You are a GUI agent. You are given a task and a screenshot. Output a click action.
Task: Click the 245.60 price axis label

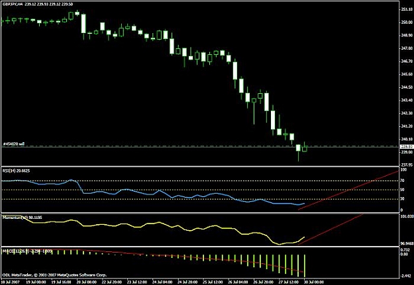(x=407, y=74)
